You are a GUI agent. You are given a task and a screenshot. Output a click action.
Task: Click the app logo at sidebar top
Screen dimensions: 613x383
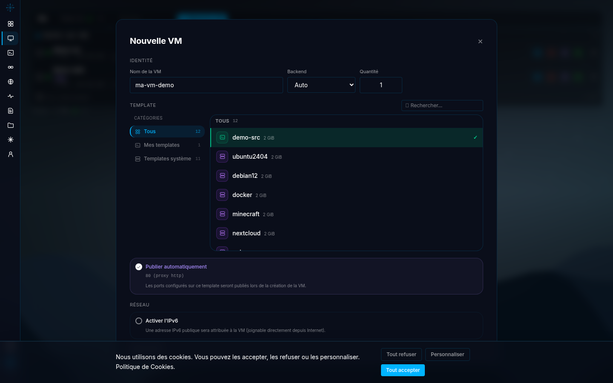pyautogui.click(x=10, y=7)
